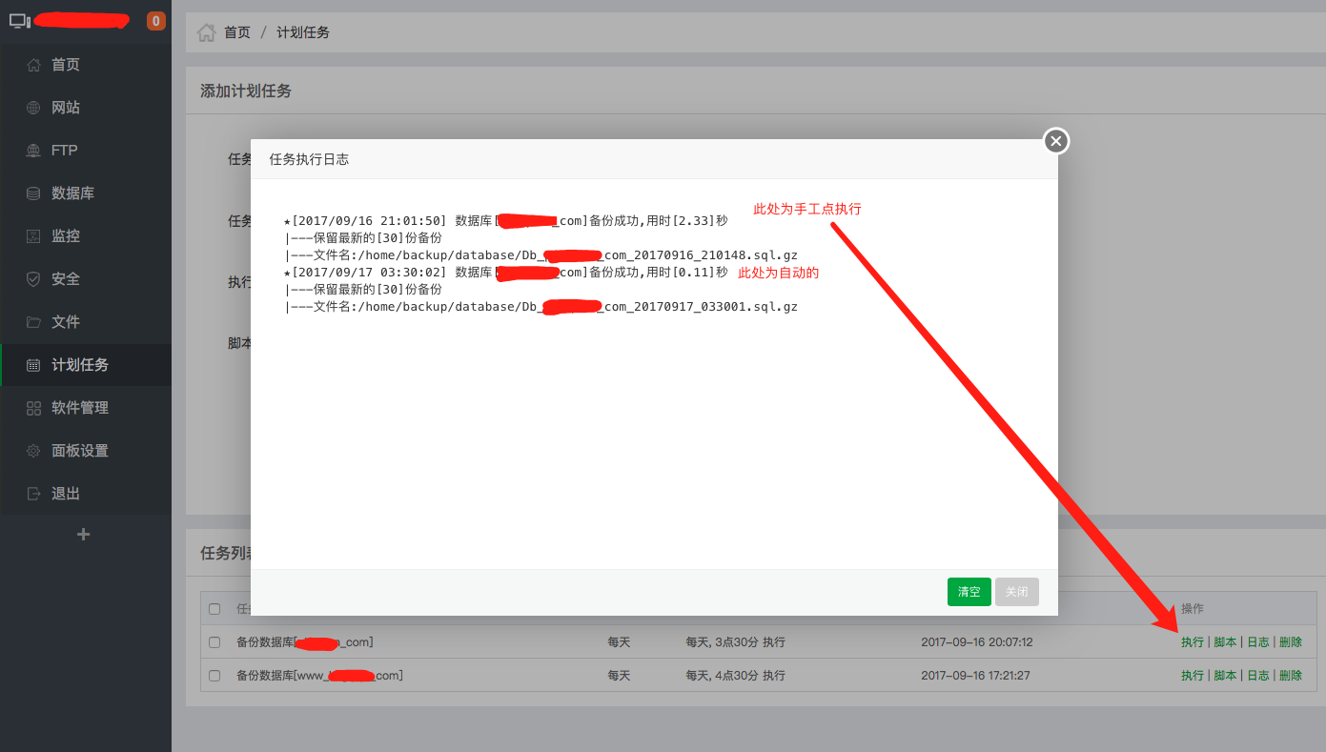Screen dimensions: 1326x752
Task: Click log line dated 2017/09/16 21:01:50
Action: coord(505,221)
